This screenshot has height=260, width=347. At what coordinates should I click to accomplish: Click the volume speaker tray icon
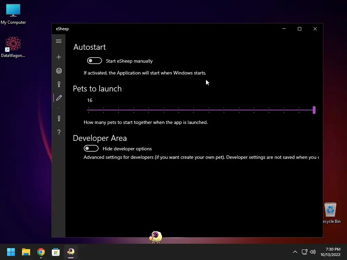(x=313, y=252)
